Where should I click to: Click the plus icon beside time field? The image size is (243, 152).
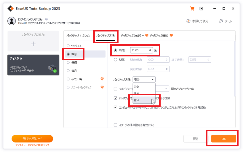point(156,51)
